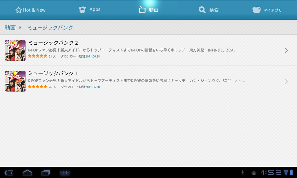The height and width of the screenshot is (178, 297).
Task: Click the star icon beside Hot & New
Action: pos(19,10)
